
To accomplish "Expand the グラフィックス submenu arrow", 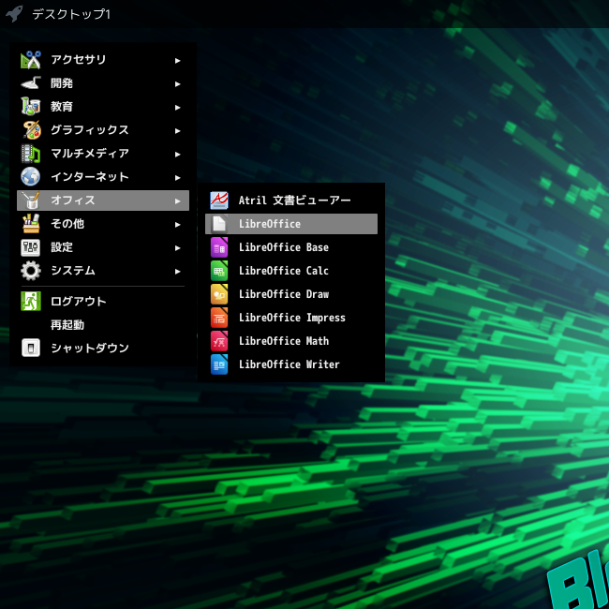I will click(178, 131).
